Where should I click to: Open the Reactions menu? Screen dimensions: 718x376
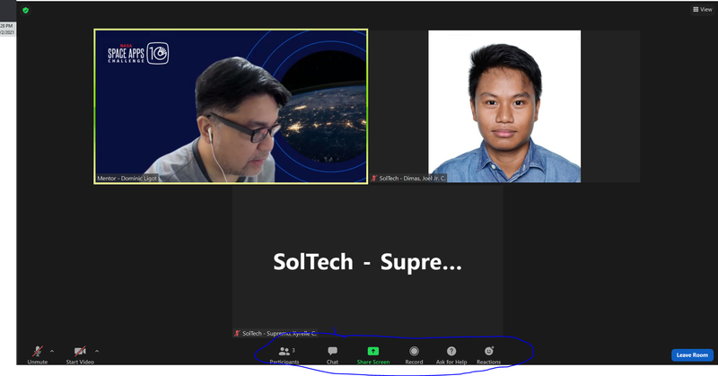click(x=488, y=355)
